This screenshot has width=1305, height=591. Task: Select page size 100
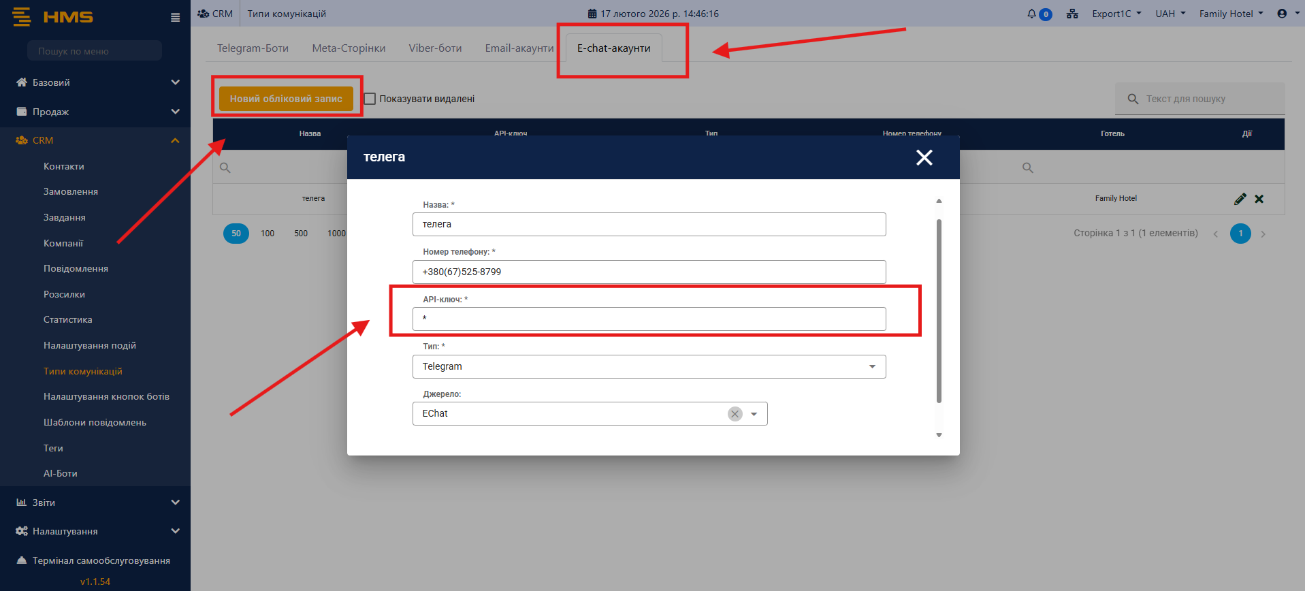(x=268, y=234)
